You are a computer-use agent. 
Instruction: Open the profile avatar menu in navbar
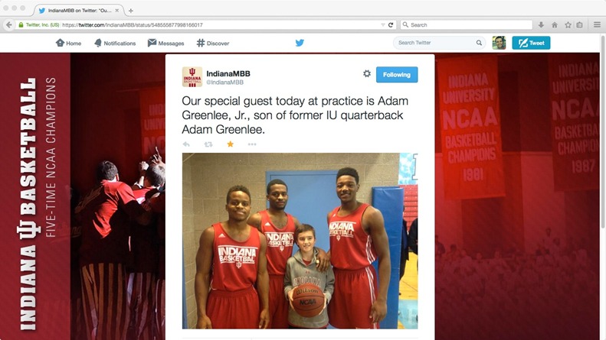click(499, 43)
